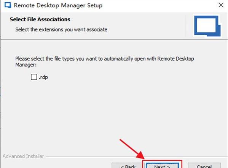The width and height of the screenshot is (228, 168).
Task: Abort installation using the Cancel button
Action: point(204,166)
